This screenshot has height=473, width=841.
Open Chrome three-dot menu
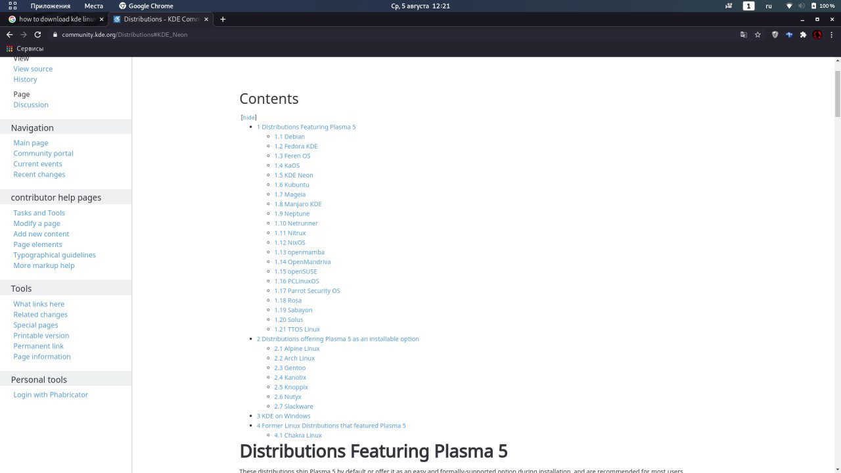coord(832,35)
